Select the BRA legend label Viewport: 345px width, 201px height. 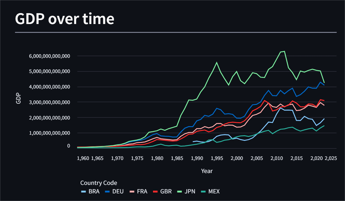click(94, 191)
